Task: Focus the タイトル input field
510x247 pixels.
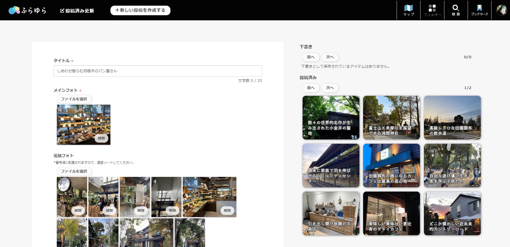Action: coord(158,71)
